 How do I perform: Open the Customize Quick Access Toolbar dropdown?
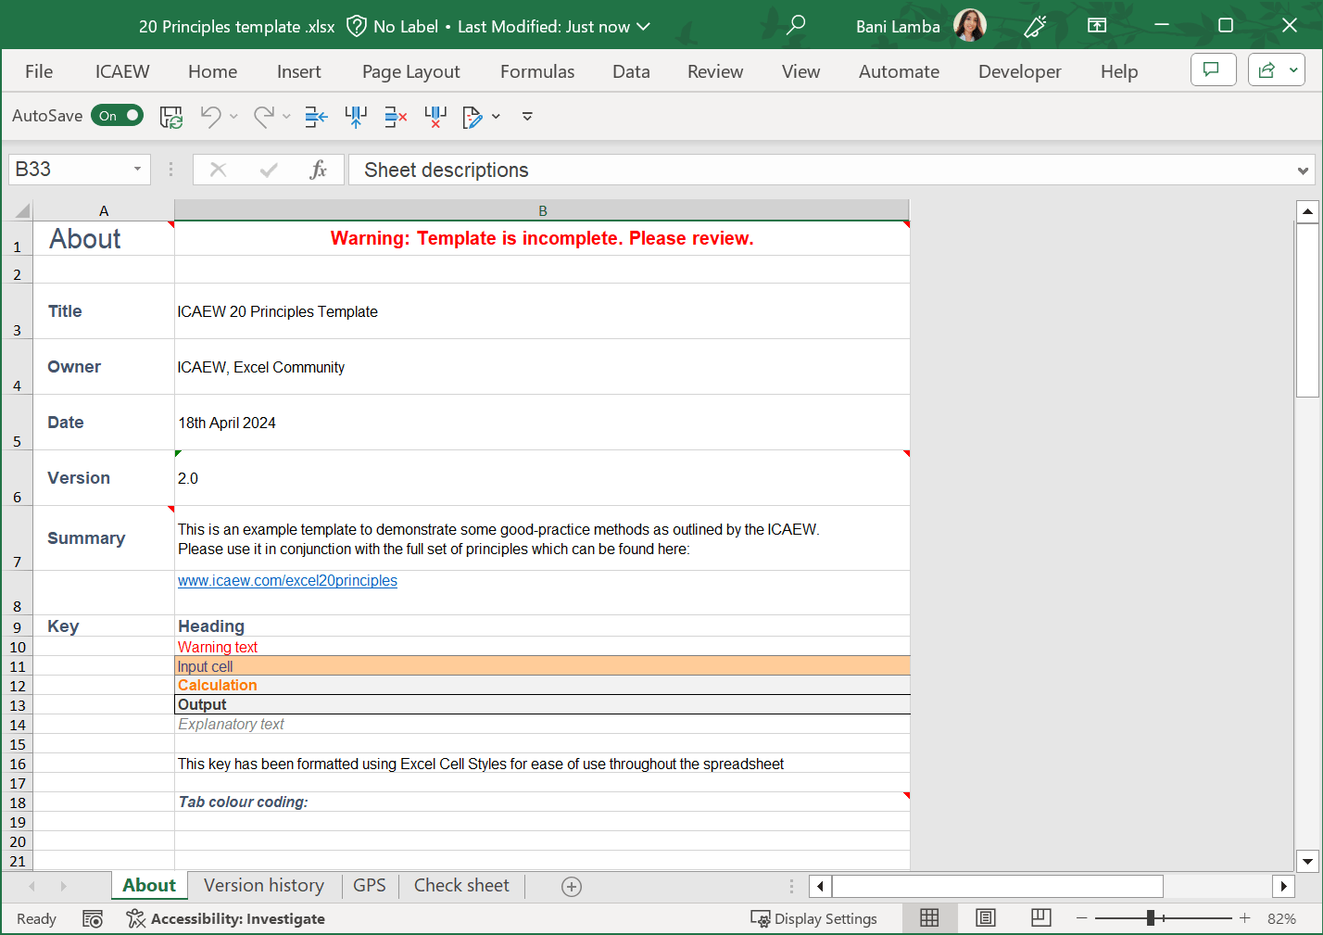click(x=527, y=117)
